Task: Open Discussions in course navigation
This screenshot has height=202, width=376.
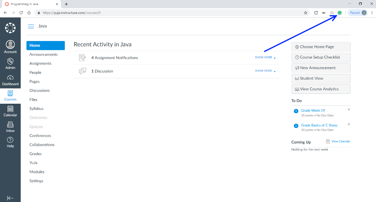Action: click(40, 90)
